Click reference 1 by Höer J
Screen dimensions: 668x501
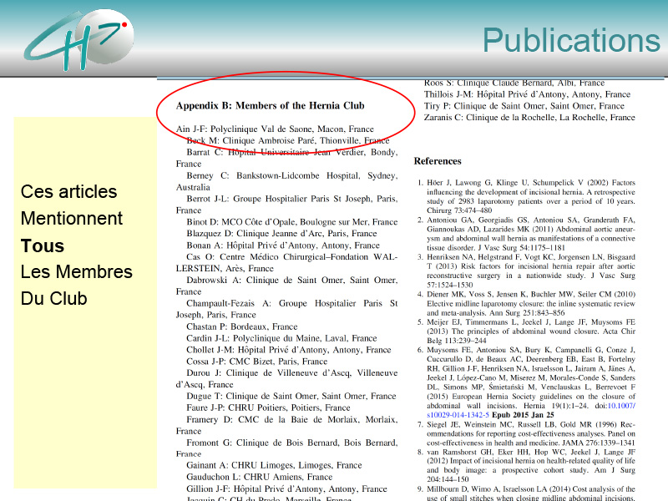(x=527, y=196)
